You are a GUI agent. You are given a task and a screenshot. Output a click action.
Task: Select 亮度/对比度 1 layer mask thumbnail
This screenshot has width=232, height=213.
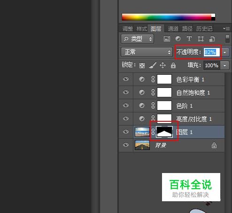(164, 118)
